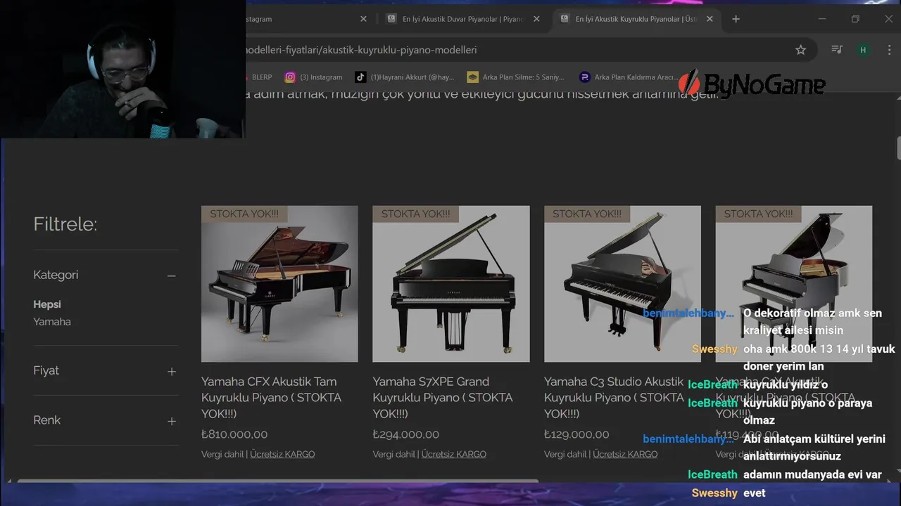Open the TikTok Hayrani Akkurt bookmark
The image size is (901, 506).
[x=405, y=77]
